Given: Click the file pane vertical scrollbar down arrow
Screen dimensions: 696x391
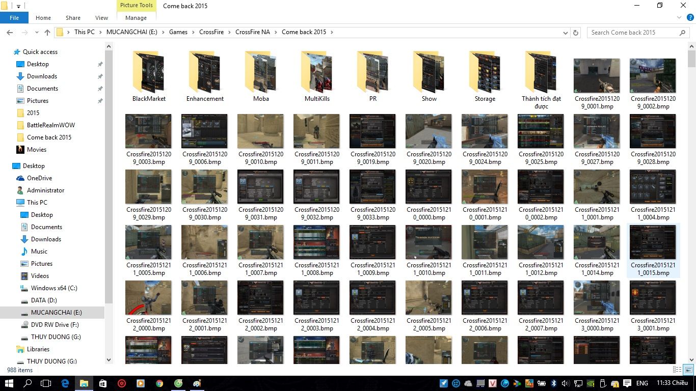Looking at the screenshot, I should click(x=691, y=359).
